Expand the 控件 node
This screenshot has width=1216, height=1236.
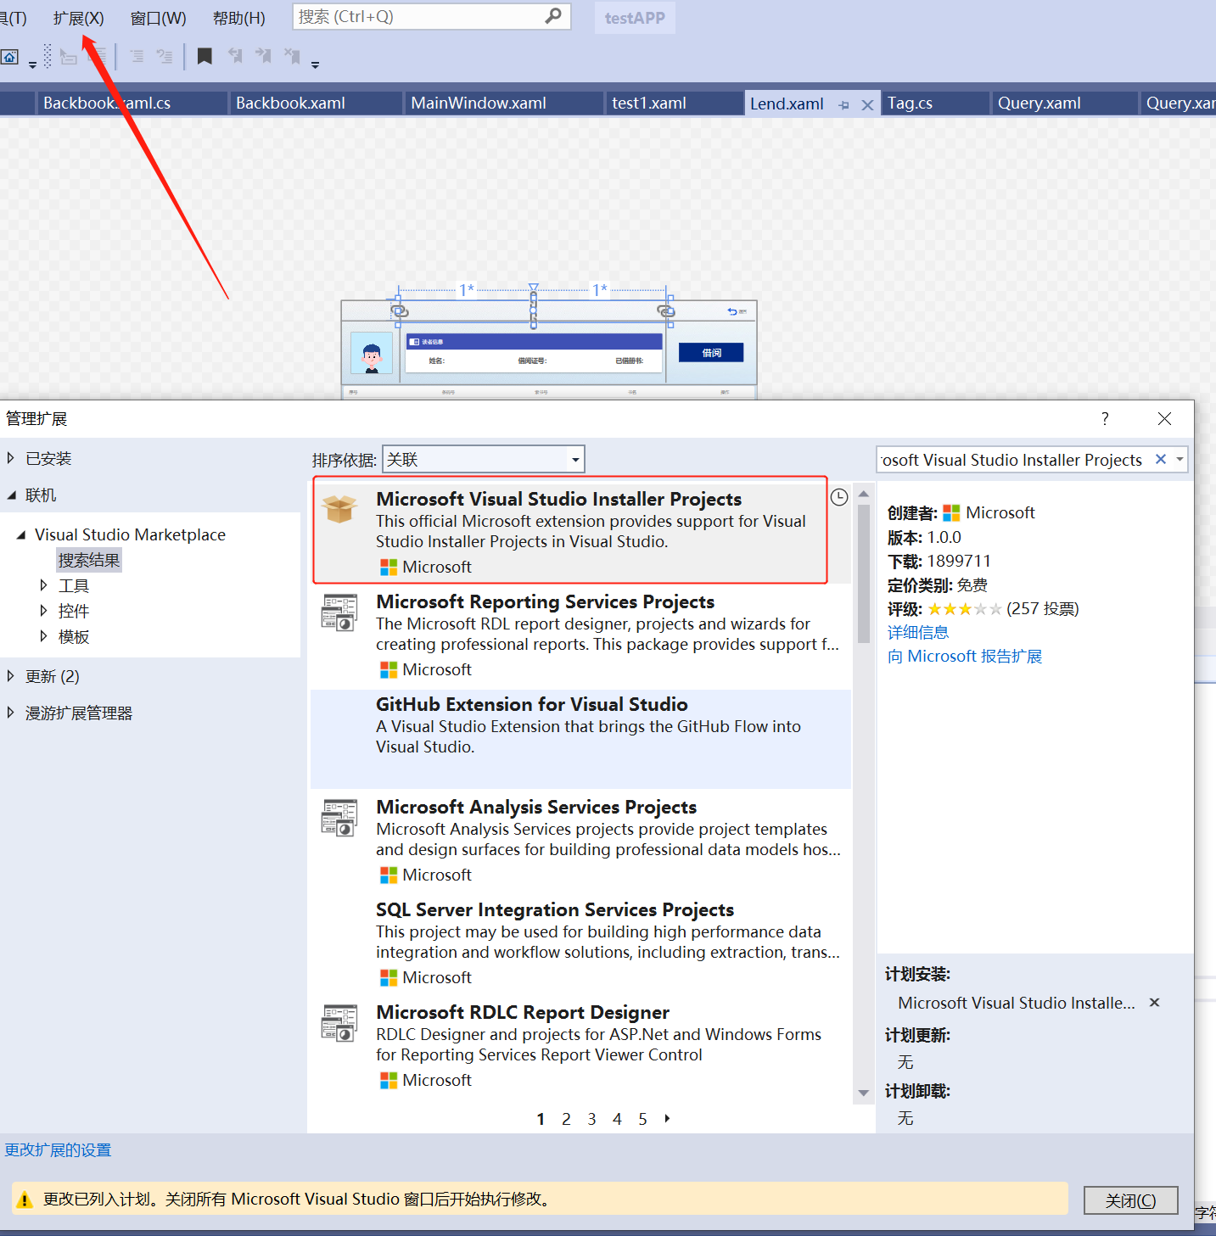coord(44,611)
